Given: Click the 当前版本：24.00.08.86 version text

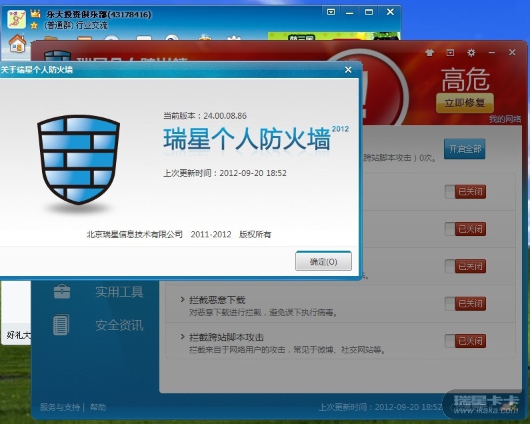Looking at the screenshot, I should coord(205,115).
